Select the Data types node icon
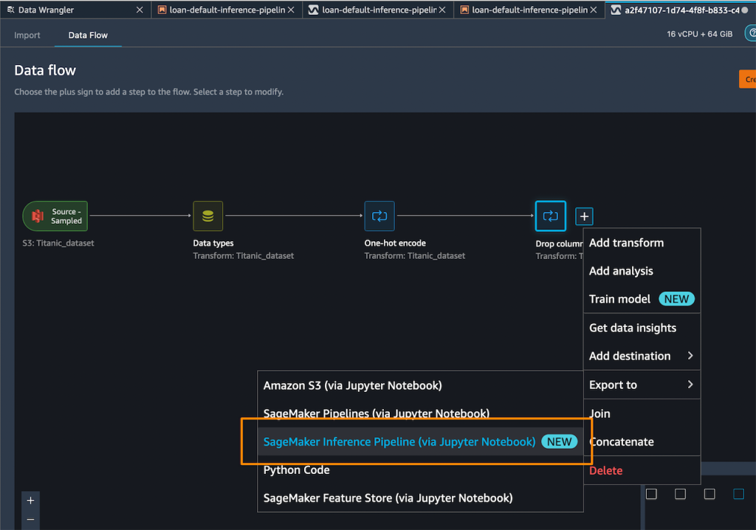This screenshot has width=756, height=530. [x=207, y=216]
